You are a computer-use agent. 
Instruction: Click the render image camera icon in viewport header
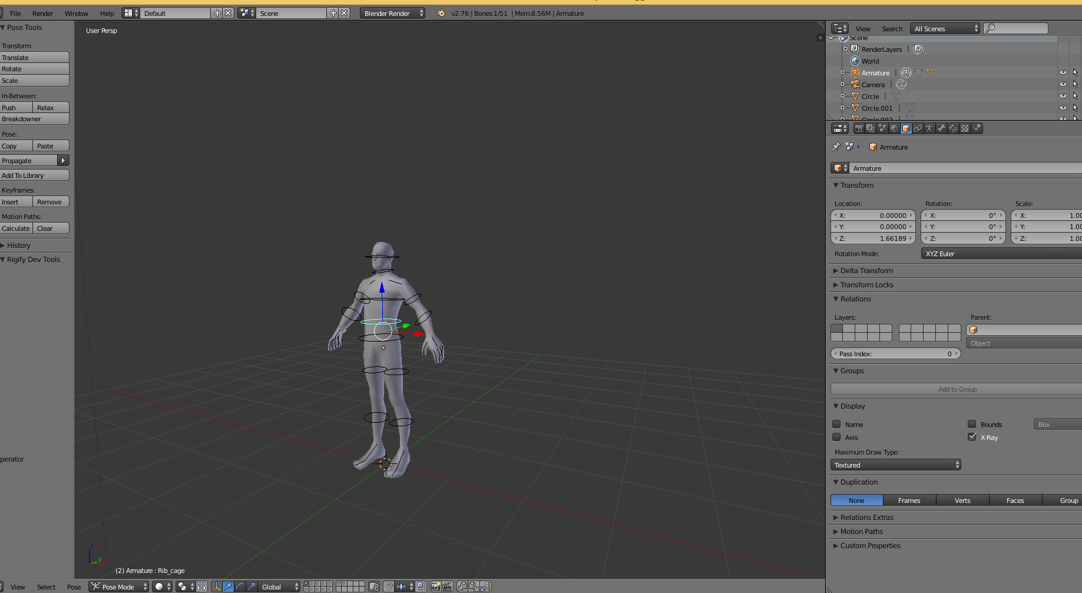(435, 587)
